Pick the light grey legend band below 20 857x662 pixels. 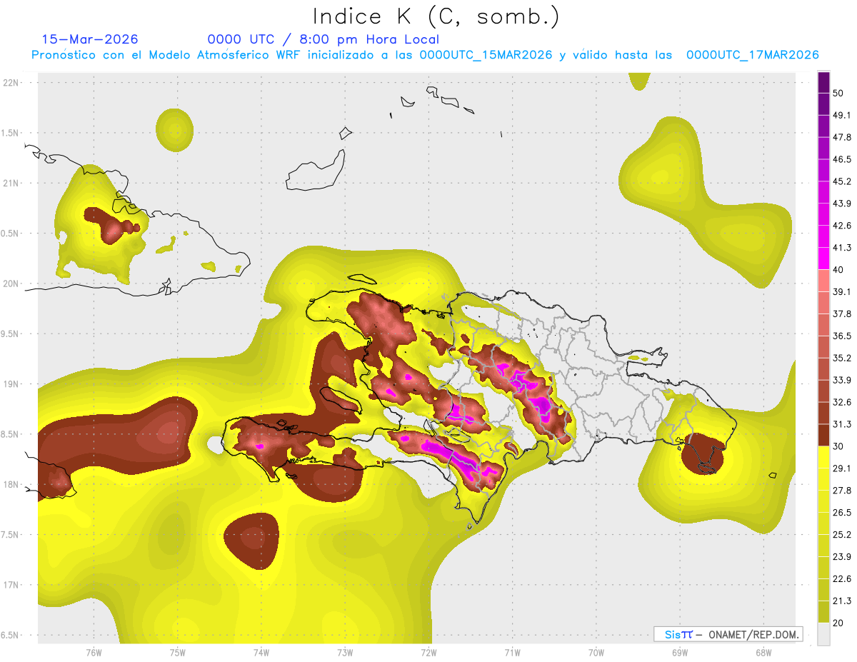(x=823, y=634)
